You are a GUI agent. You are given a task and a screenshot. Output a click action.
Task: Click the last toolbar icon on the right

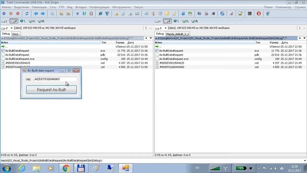click(268, 13)
